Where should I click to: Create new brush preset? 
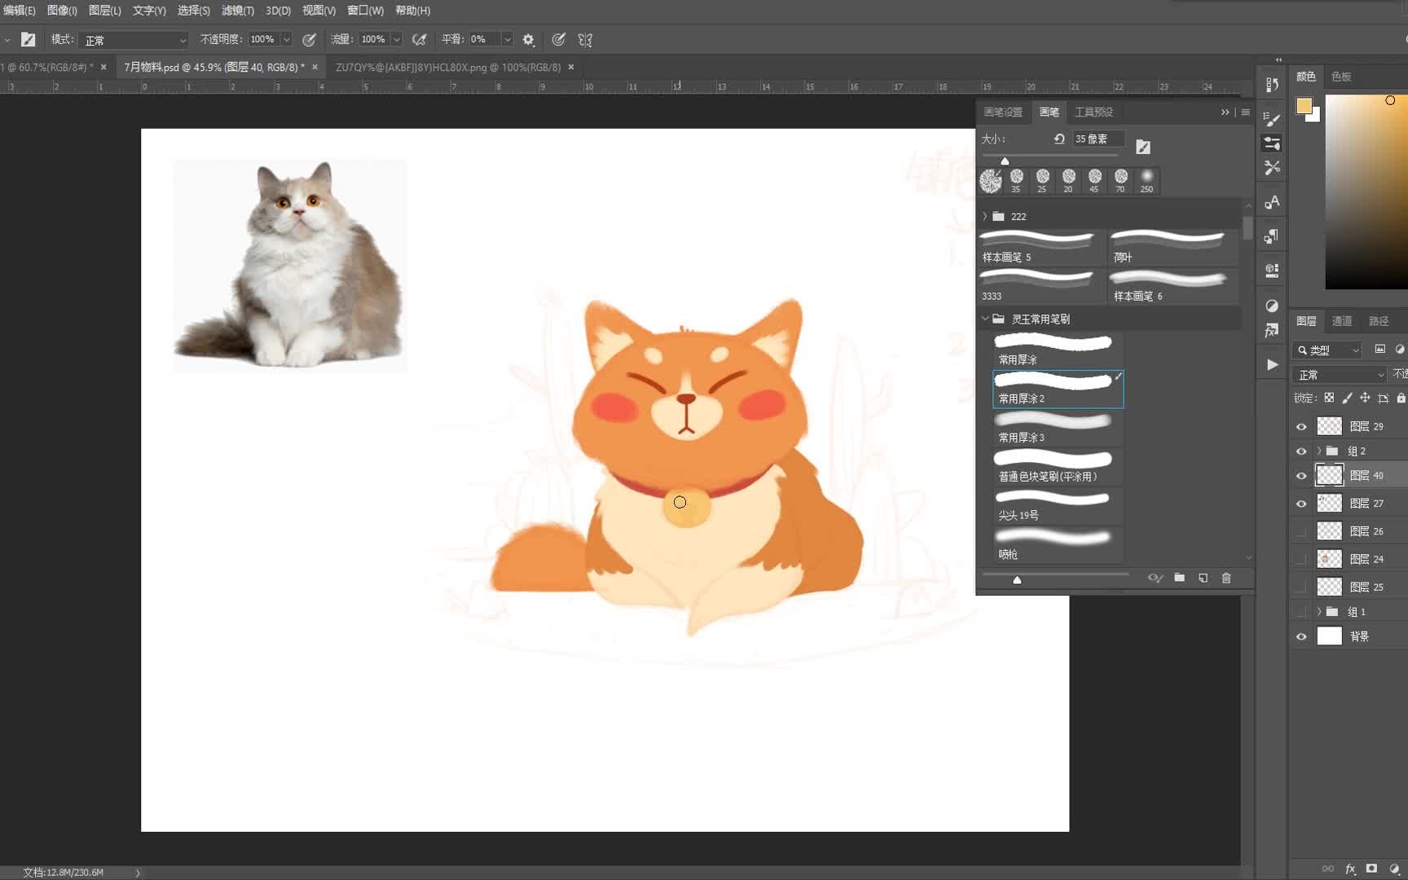pos(1203,578)
